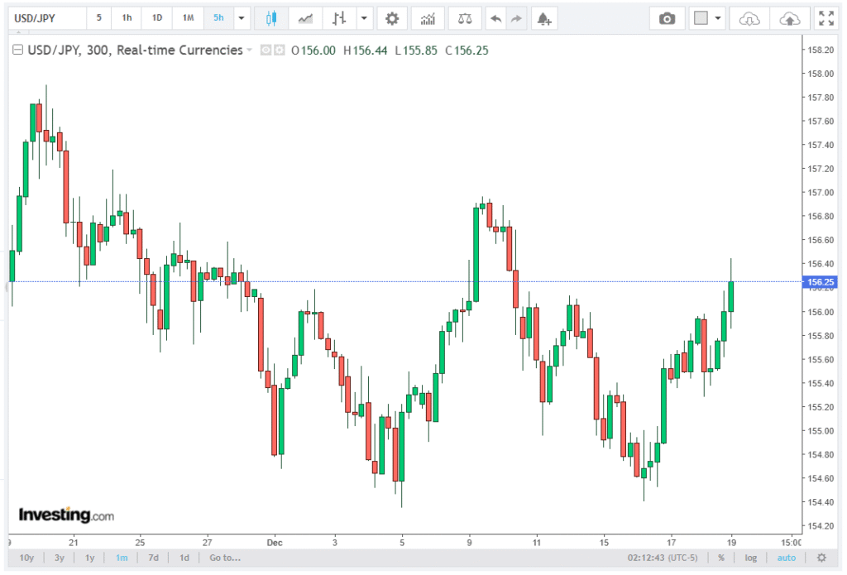Select the candlestick chart style icon

[x=270, y=17]
